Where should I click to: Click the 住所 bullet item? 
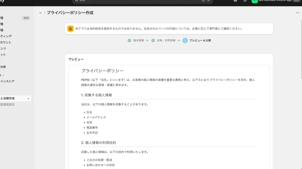[89, 122]
